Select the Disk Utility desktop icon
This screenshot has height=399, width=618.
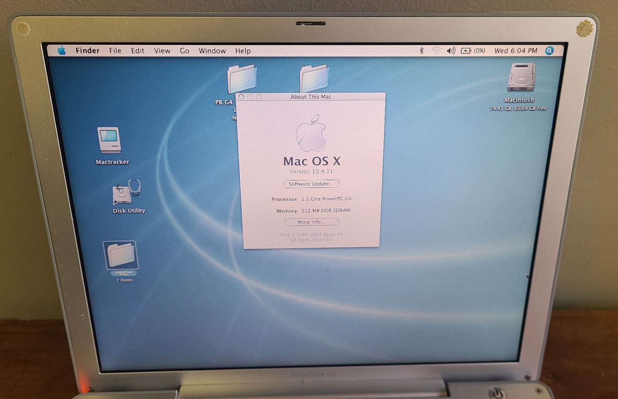126,193
